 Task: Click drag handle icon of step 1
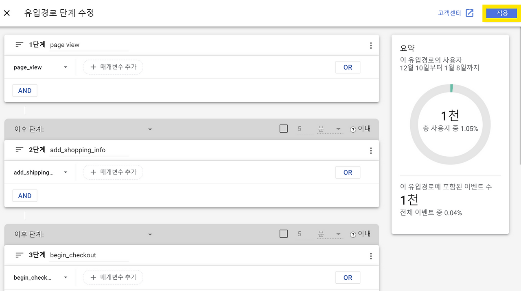coord(20,45)
